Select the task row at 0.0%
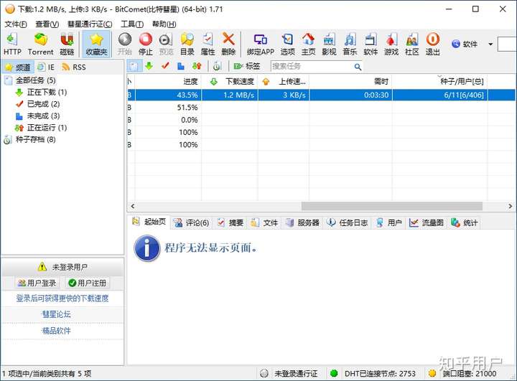 [x=322, y=120]
